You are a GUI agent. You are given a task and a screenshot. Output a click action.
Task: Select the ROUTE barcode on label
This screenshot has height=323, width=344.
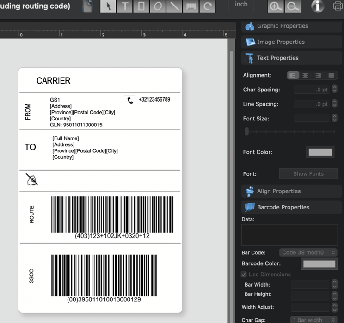click(x=112, y=214)
